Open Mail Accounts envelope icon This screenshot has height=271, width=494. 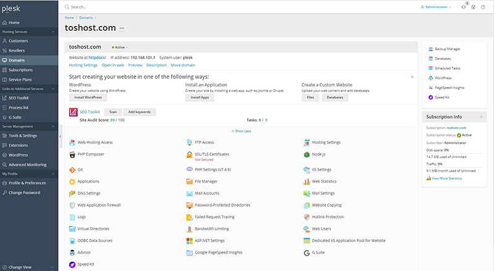tap(190, 193)
